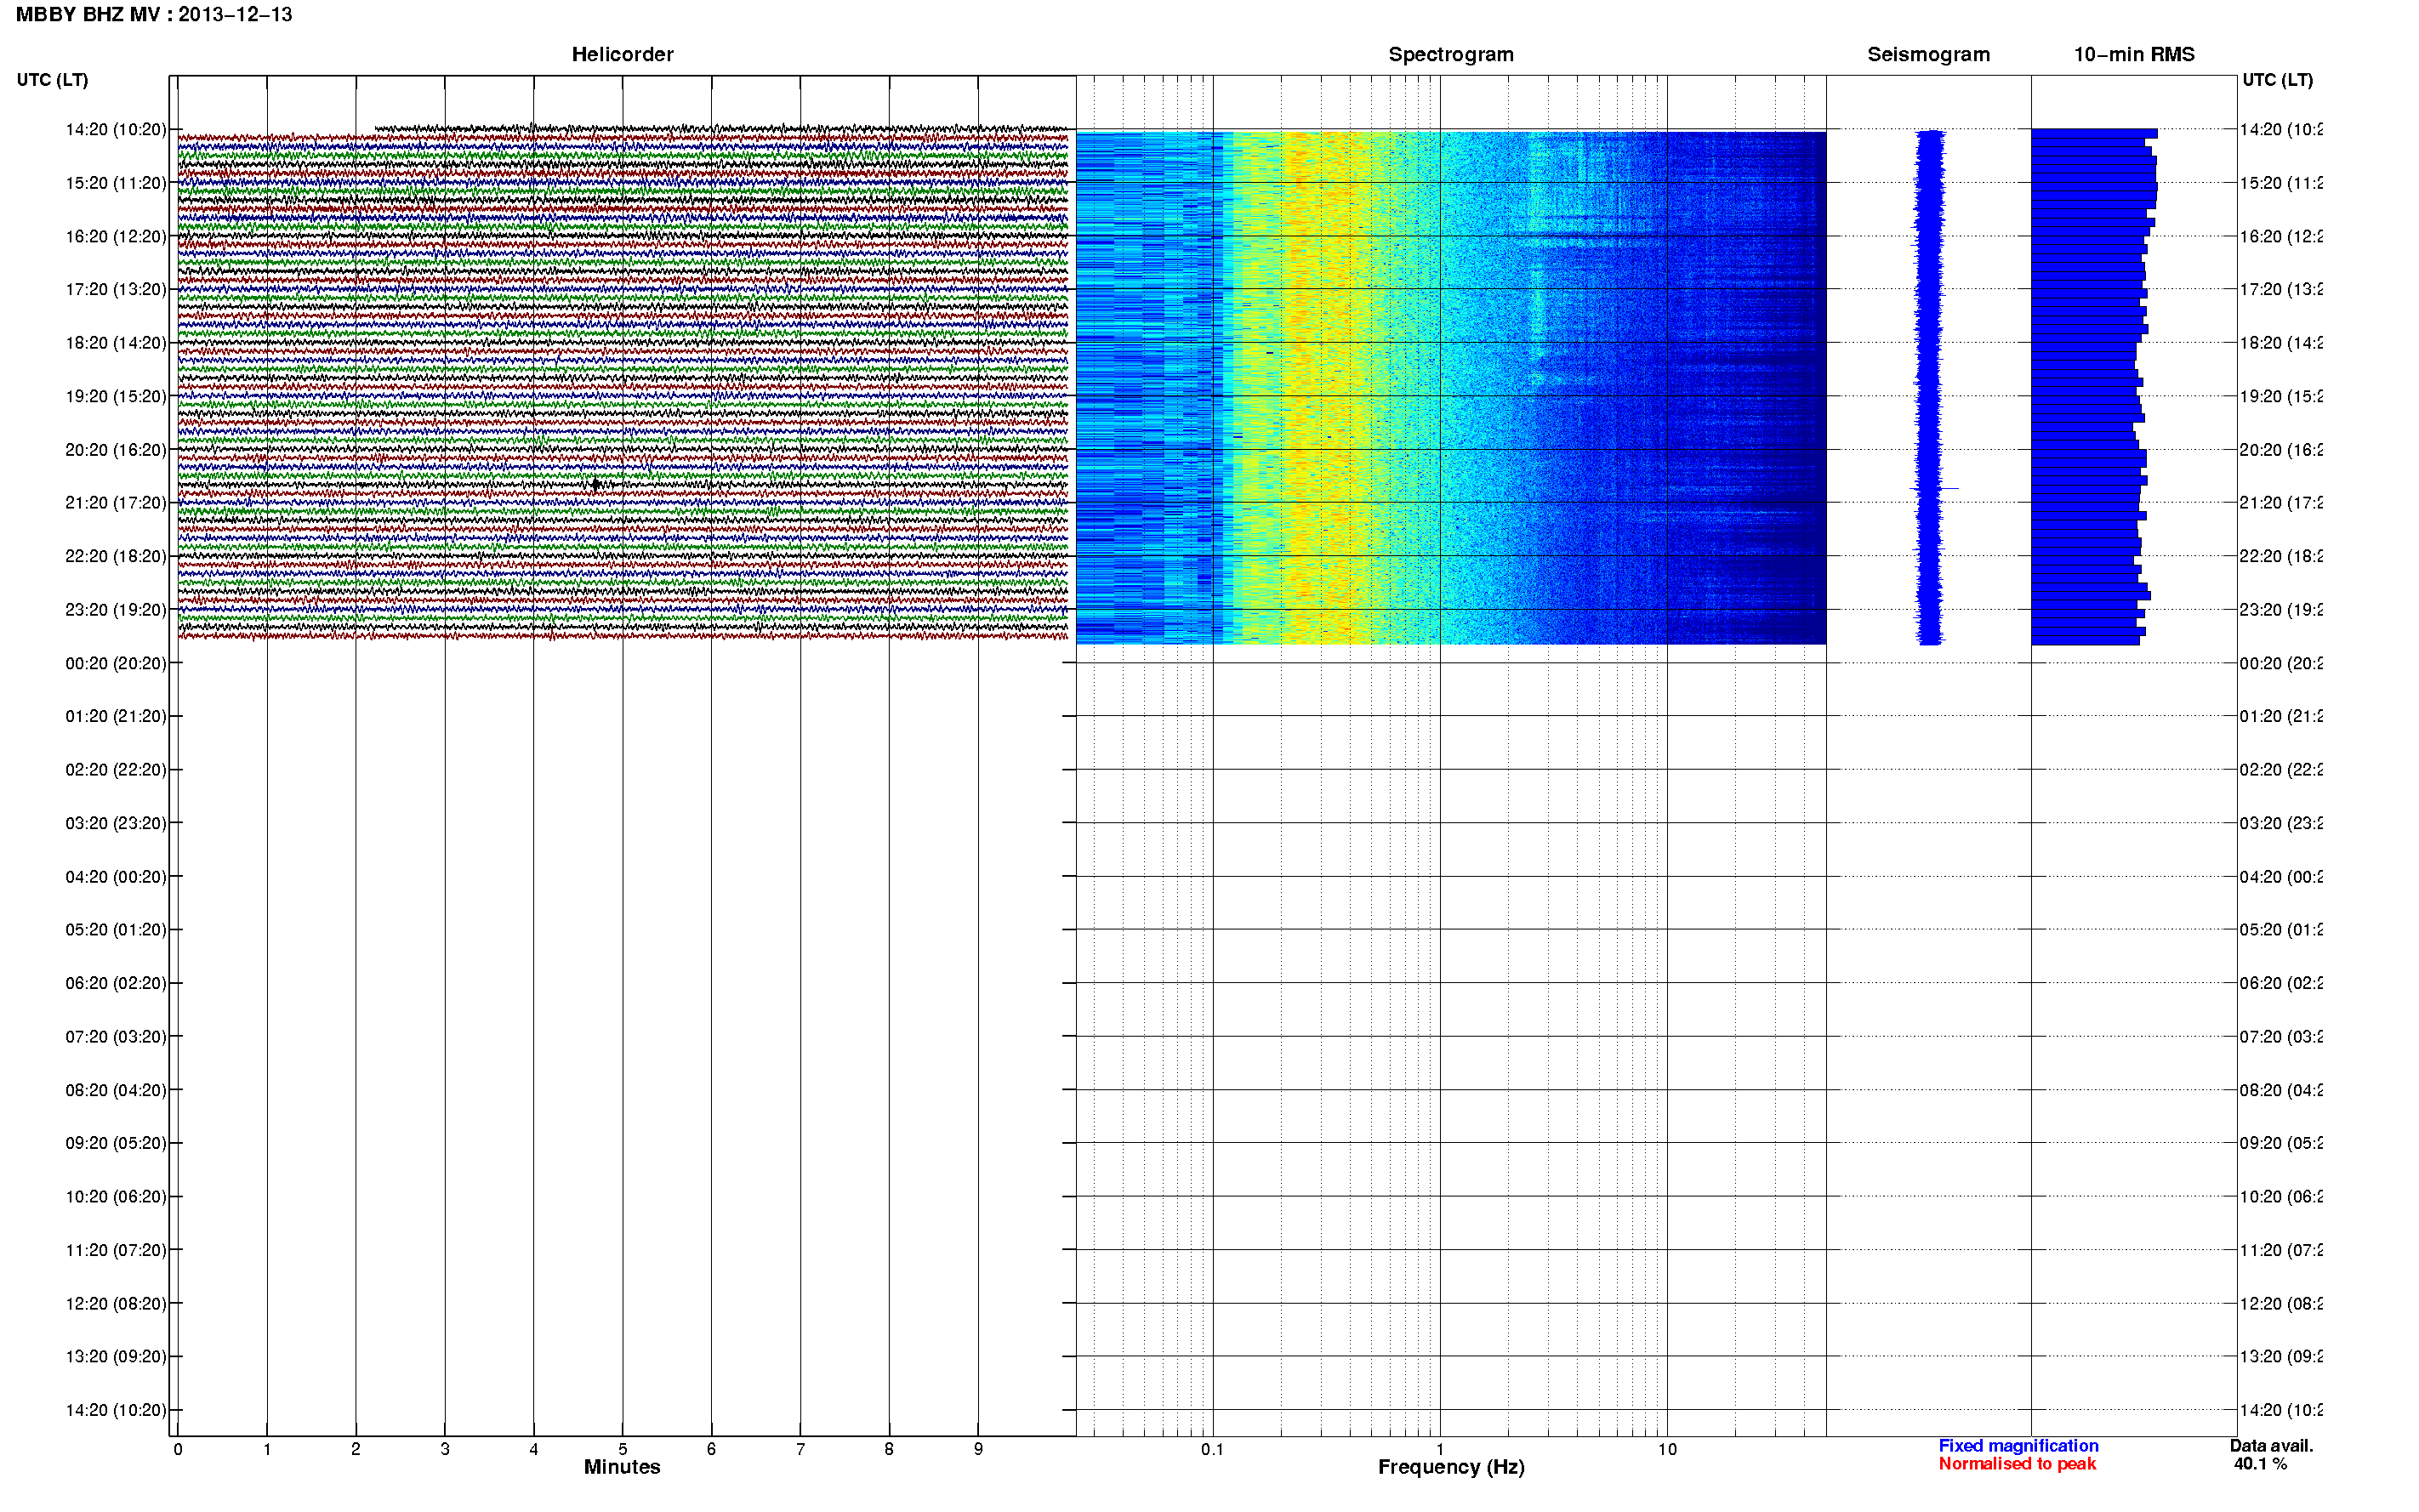Click the '15:20 (11:20)' time label on the Helicorder axis
Viewport: 2419px width, 1512px height.
point(116,183)
